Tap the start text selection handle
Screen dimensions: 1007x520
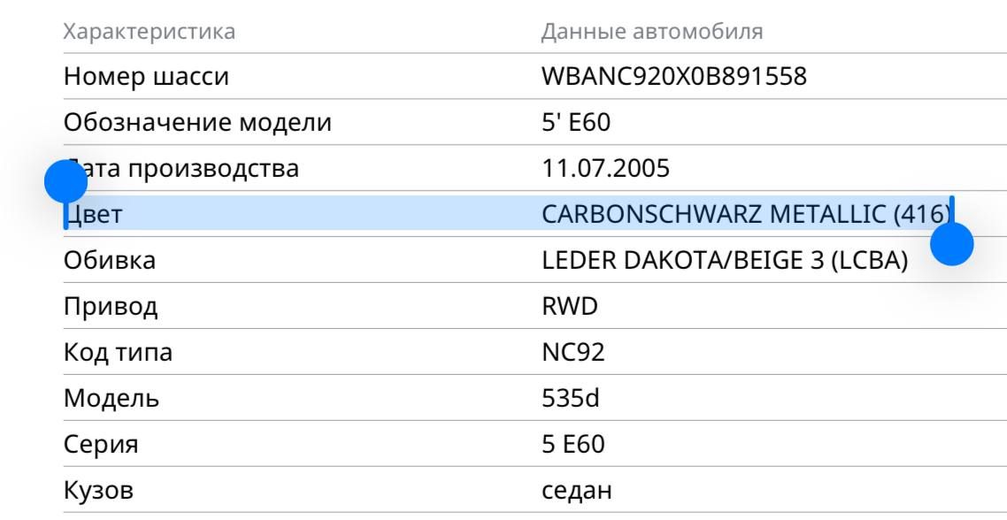[x=65, y=181]
